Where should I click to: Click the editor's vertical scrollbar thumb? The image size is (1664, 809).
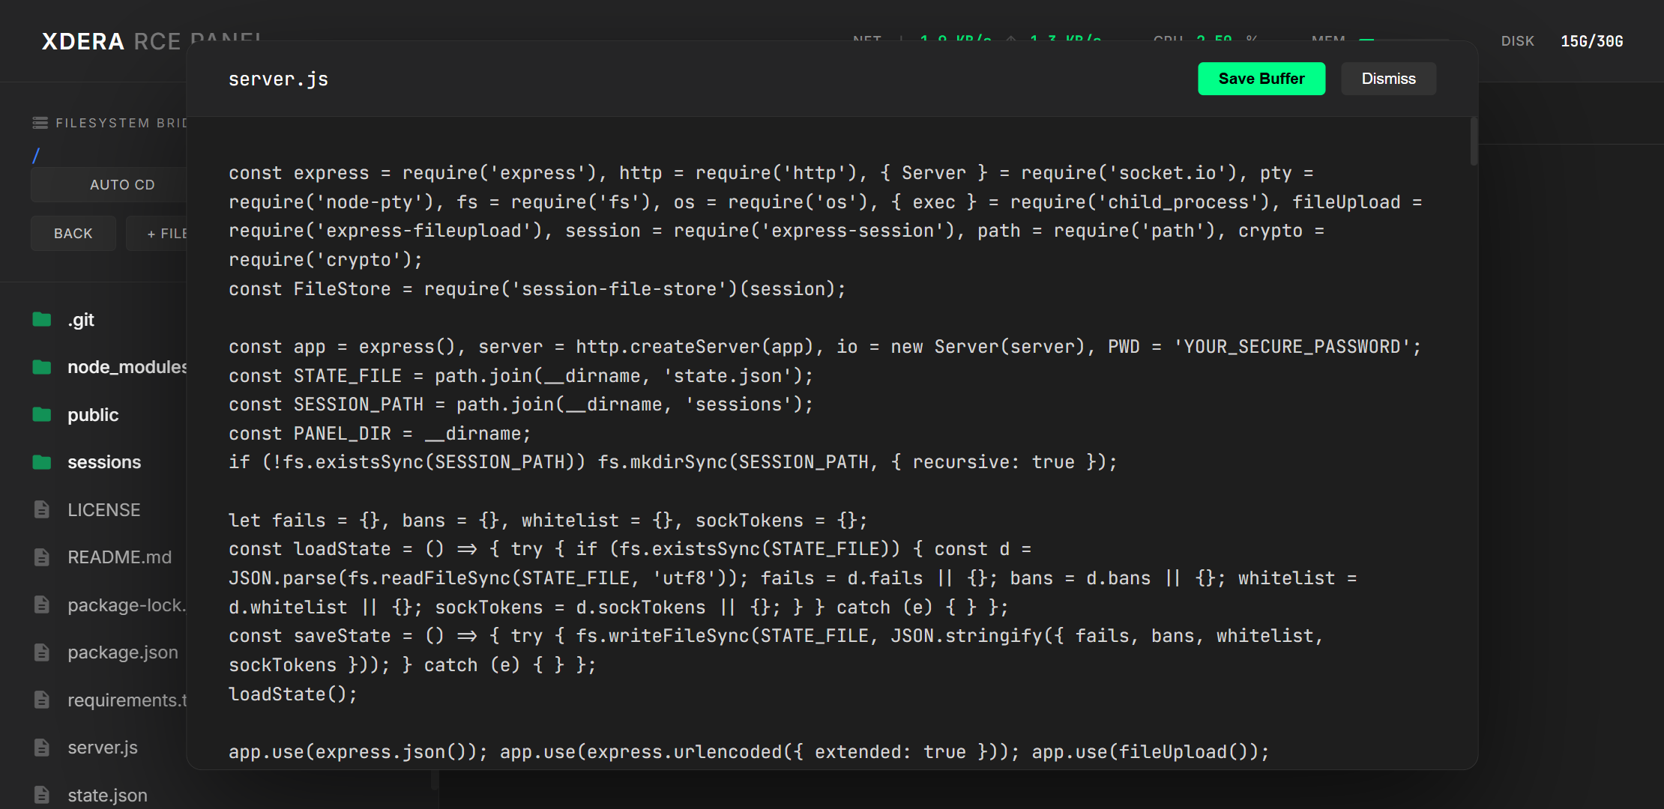pyautogui.click(x=1474, y=141)
